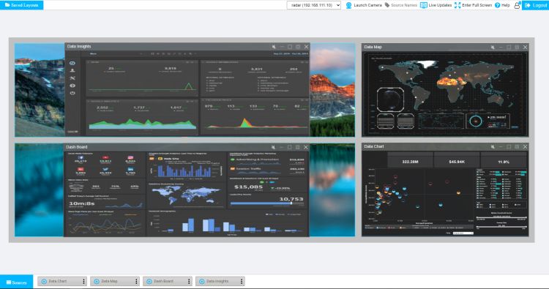The image size is (549, 289).
Task: Click the Data Chart window title
Action: pyautogui.click(x=374, y=146)
